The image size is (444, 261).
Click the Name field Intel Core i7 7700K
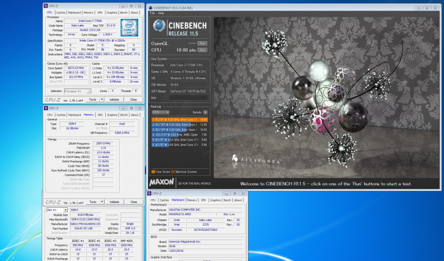pyautogui.click(x=90, y=21)
